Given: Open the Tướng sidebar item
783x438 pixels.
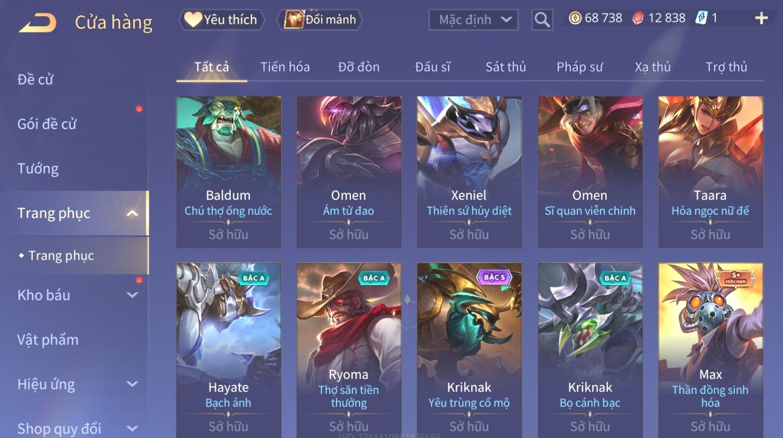Looking at the screenshot, I should pos(38,169).
